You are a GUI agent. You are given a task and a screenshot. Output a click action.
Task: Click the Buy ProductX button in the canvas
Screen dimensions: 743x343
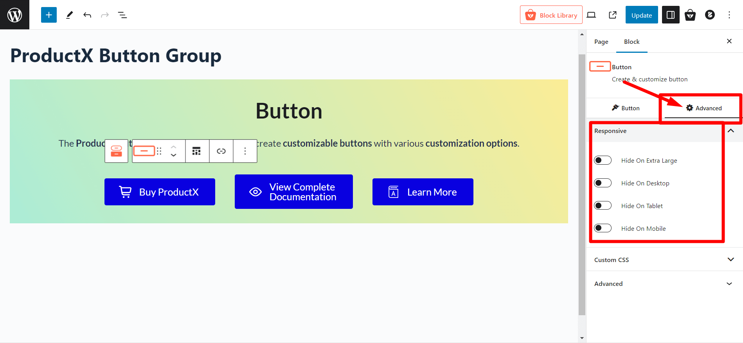[159, 192]
